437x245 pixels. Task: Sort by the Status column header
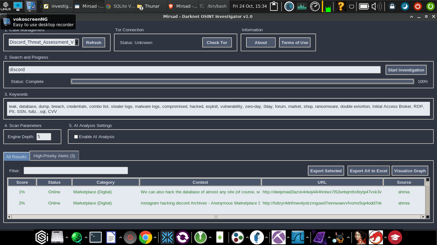(54, 182)
